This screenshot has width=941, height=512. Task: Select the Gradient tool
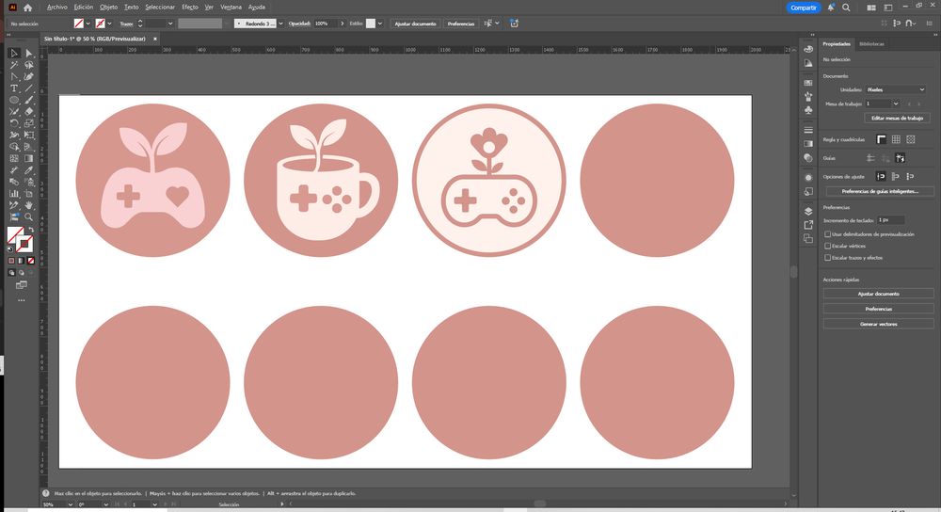click(28, 158)
